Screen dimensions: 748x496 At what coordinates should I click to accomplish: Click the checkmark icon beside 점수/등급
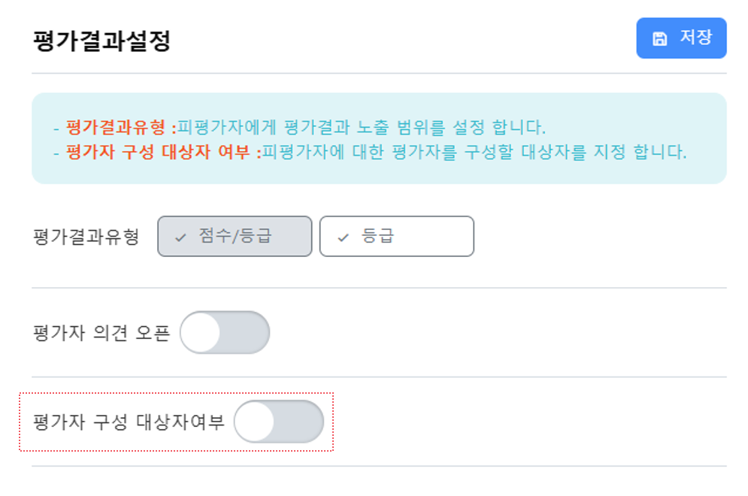(180, 237)
